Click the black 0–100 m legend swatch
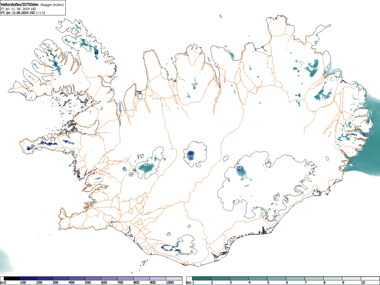 [x=12, y=278]
